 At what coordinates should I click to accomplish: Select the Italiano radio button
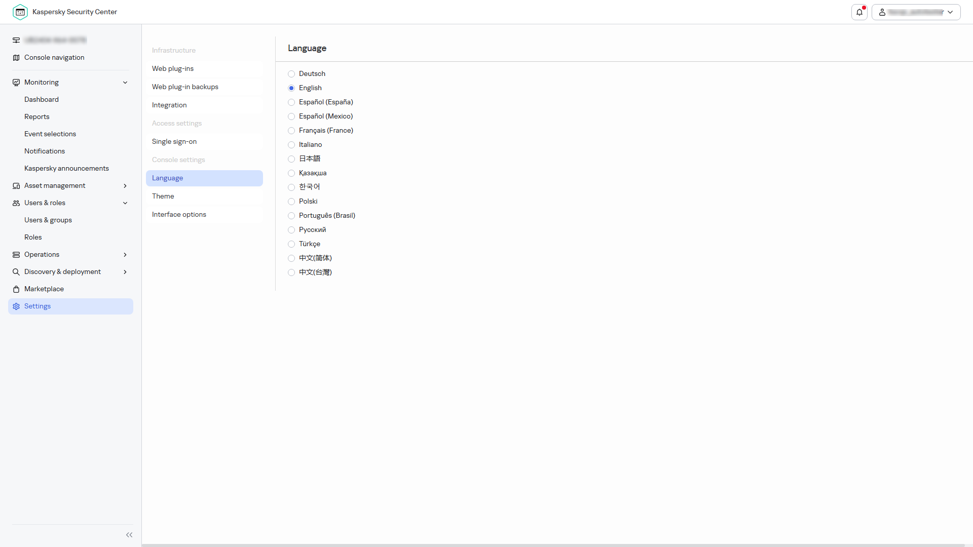(x=291, y=145)
